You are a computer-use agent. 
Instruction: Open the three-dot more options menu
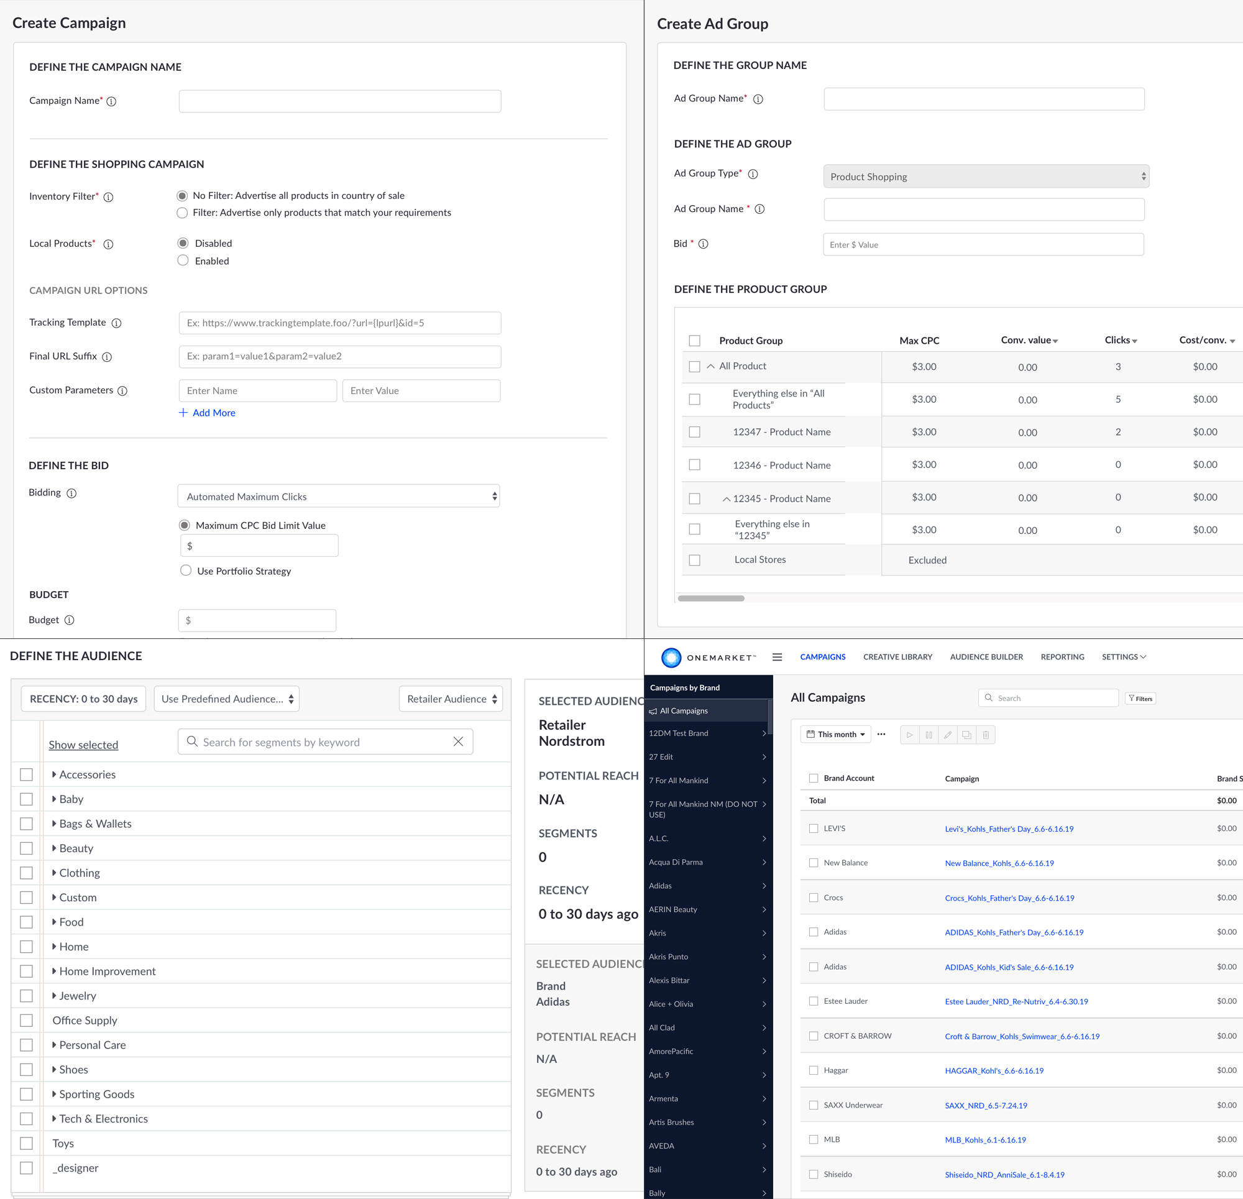pyautogui.click(x=881, y=734)
